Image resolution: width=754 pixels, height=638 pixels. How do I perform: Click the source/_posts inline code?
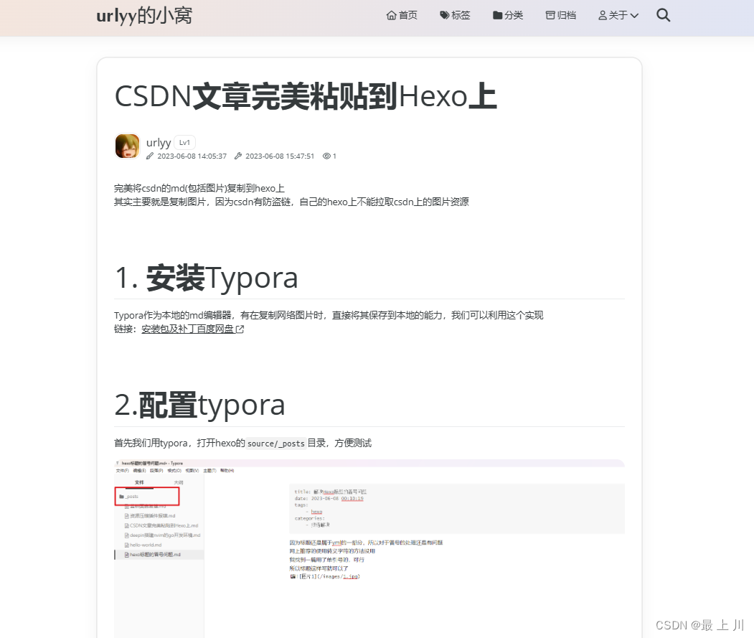[276, 443]
